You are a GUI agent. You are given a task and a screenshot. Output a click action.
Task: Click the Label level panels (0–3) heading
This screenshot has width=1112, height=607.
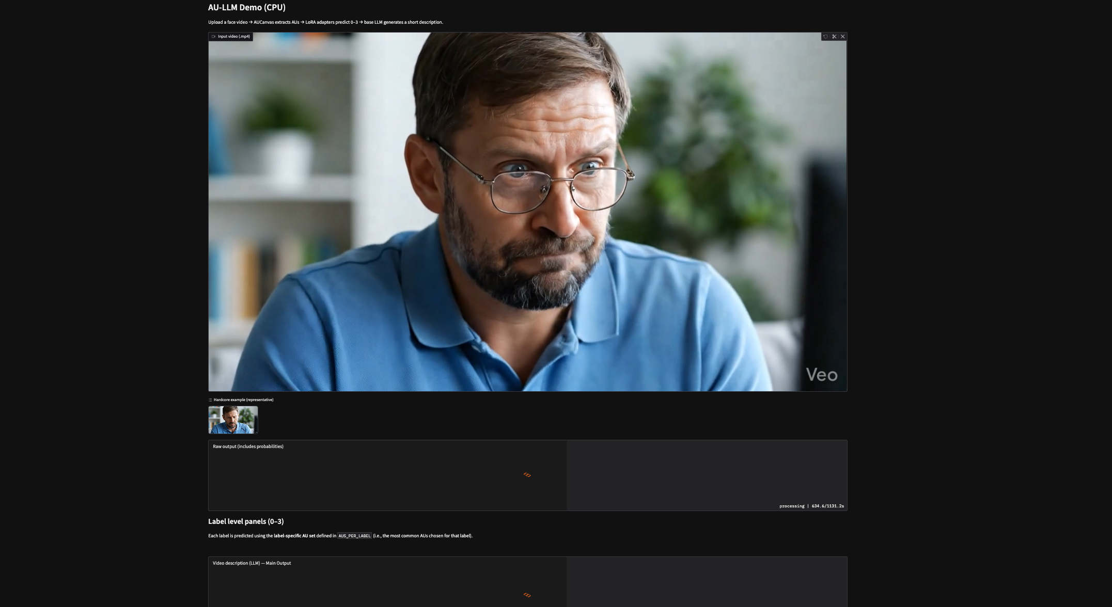point(246,521)
